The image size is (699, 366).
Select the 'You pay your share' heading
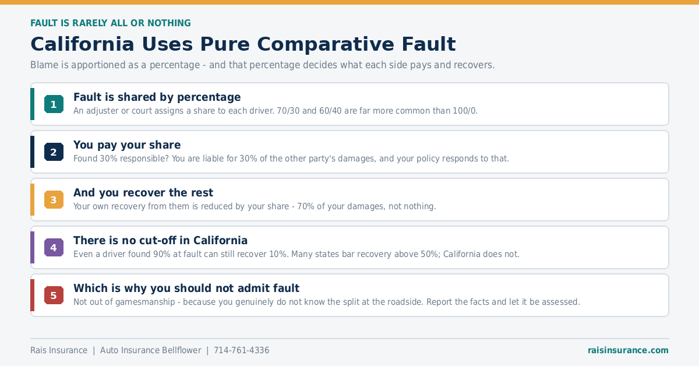[127, 145]
